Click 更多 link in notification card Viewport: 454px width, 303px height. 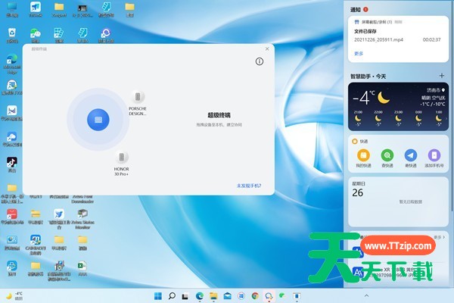(359, 53)
